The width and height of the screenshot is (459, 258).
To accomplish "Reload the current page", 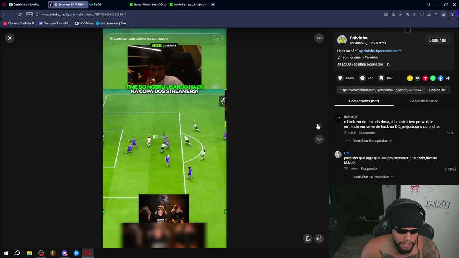I will pyautogui.click(x=20, y=14).
